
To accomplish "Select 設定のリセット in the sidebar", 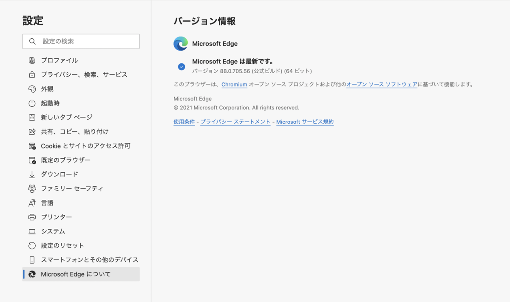I will coord(81,245).
